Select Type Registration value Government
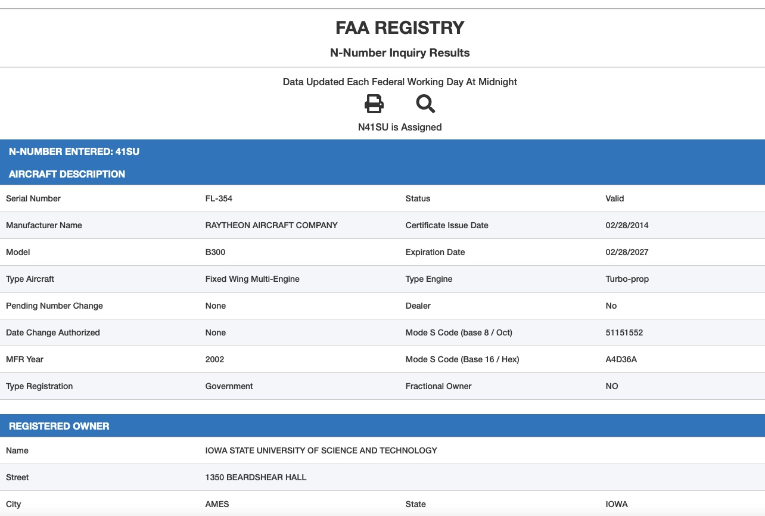Viewport: 765px width, 516px height. point(229,386)
